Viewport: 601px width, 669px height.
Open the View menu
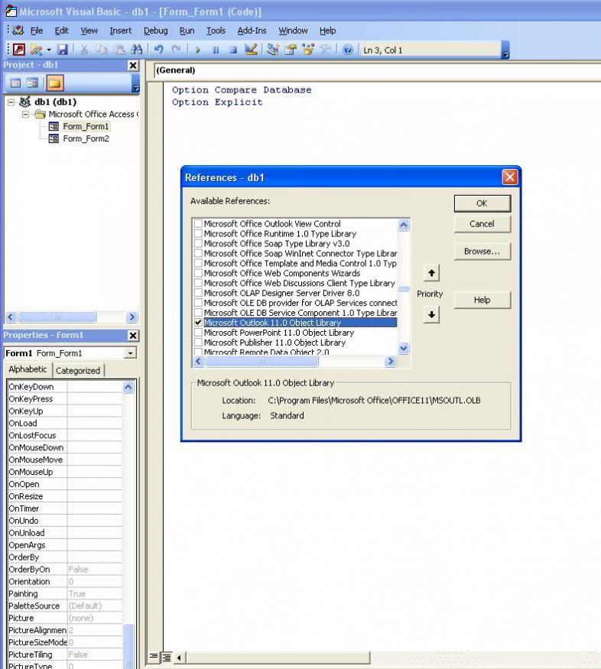click(x=89, y=31)
